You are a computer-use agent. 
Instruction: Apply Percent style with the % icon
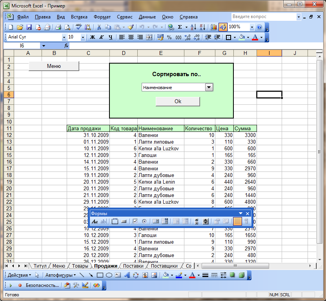click(x=169, y=37)
